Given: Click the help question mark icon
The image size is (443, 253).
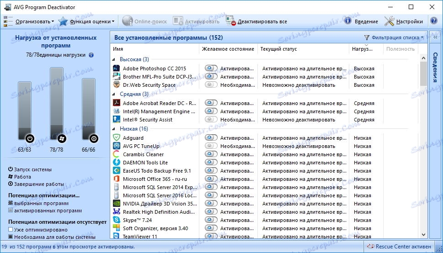Looking at the screenshot, I should pyautogui.click(x=434, y=21).
